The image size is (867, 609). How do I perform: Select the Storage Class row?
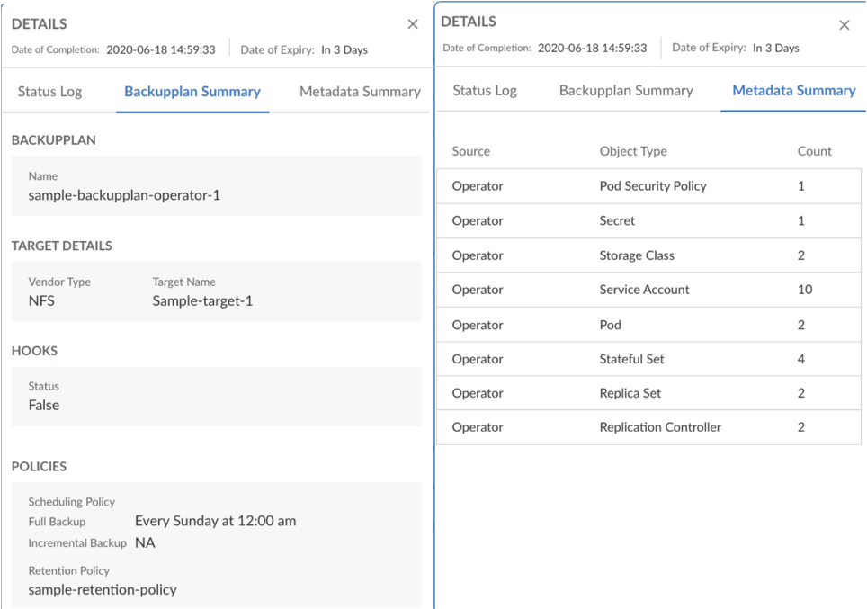pos(648,255)
